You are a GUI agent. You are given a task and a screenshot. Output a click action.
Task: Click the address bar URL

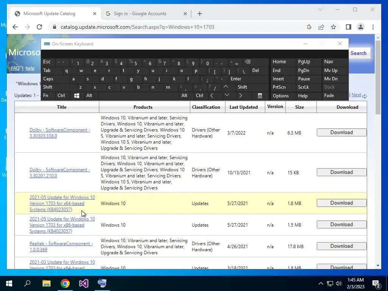coord(137,27)
